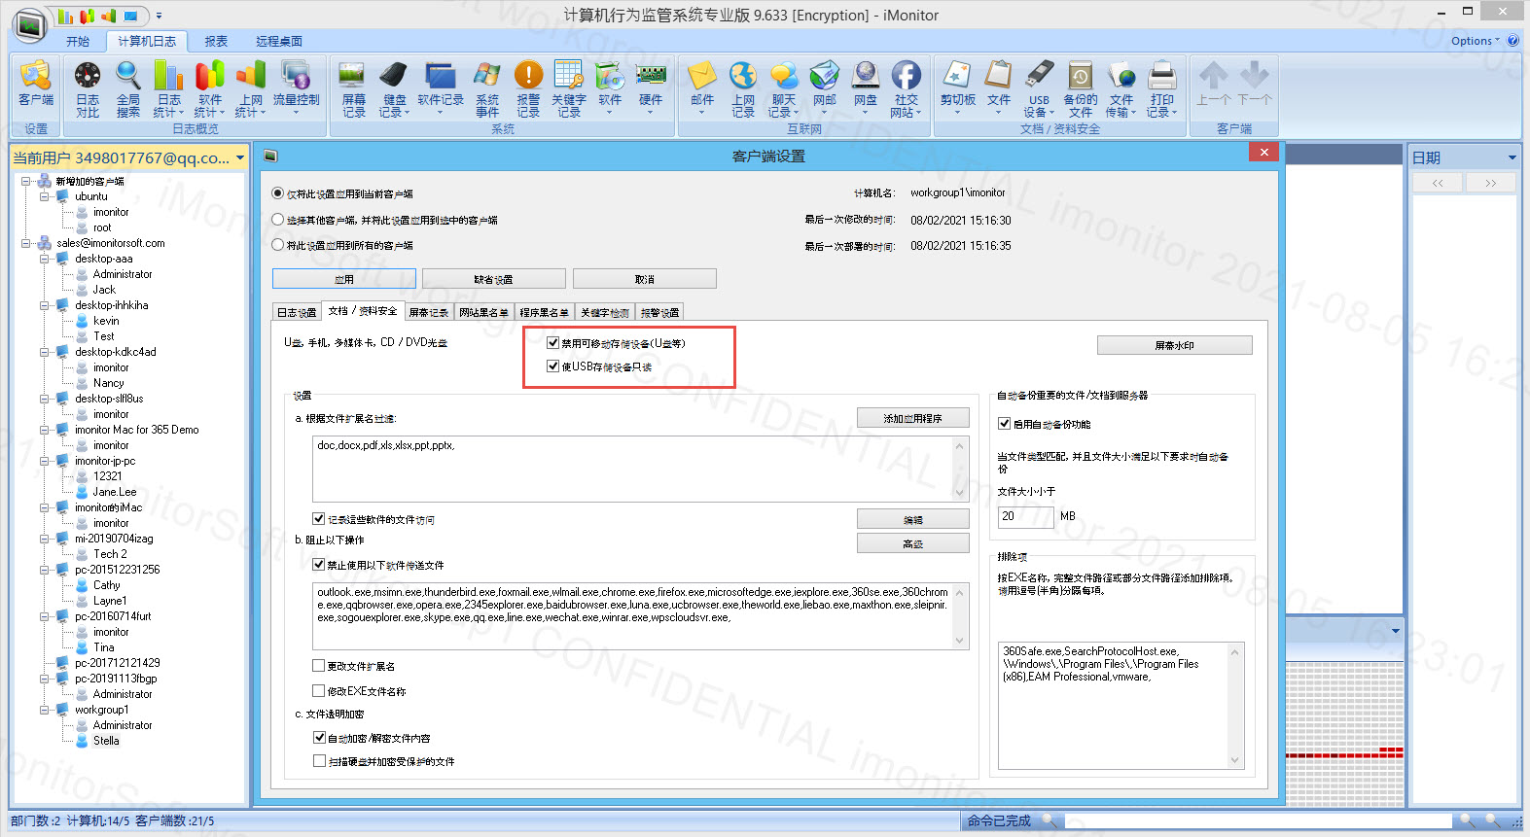The height and width of the screenshot is (837, 1530).
Task: Switch to the 开始 ribbon tab
Action: pos(78,41)
